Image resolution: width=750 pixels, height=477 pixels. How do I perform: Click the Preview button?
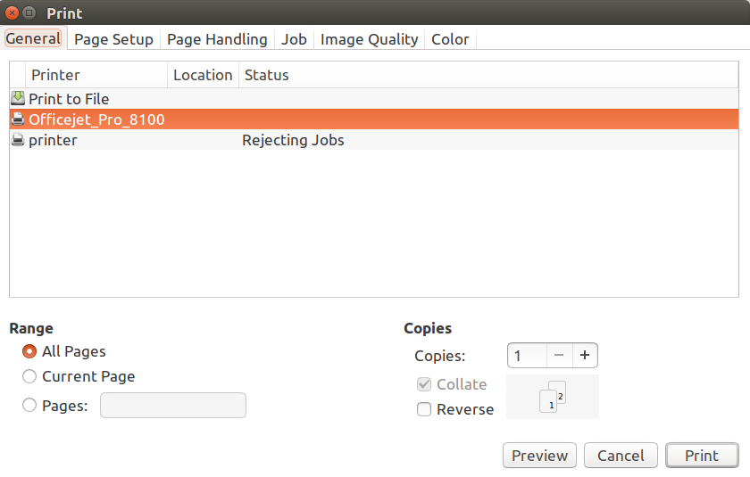[539, 456]
